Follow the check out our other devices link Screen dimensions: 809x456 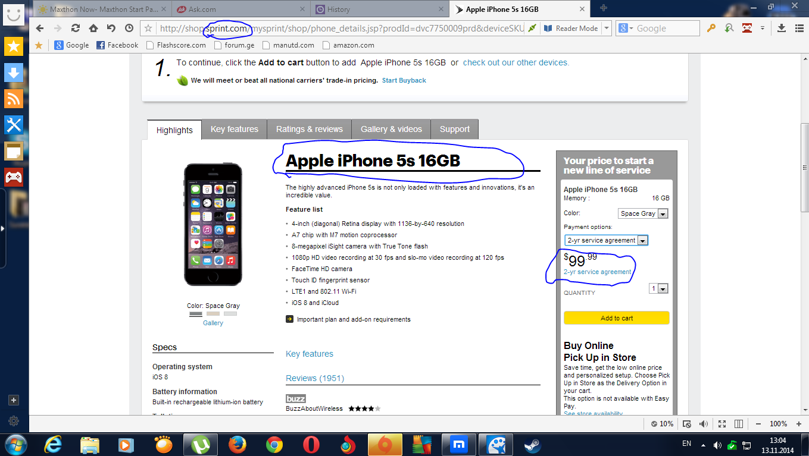click(516, 62)
